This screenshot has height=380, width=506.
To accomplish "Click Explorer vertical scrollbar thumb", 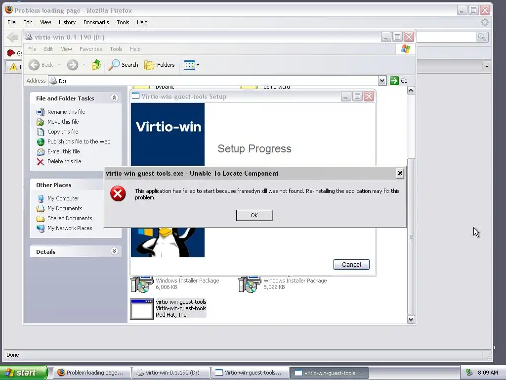I will tap(411, 237).
